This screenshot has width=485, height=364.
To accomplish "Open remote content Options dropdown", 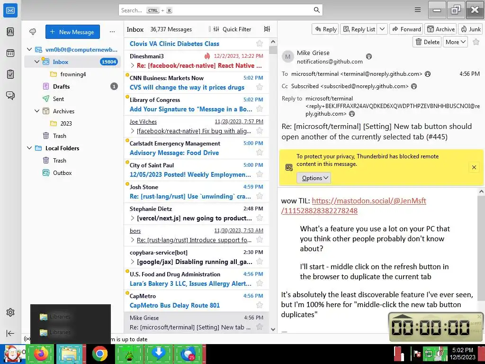I will pyautogui.click(x=314, y=178).
